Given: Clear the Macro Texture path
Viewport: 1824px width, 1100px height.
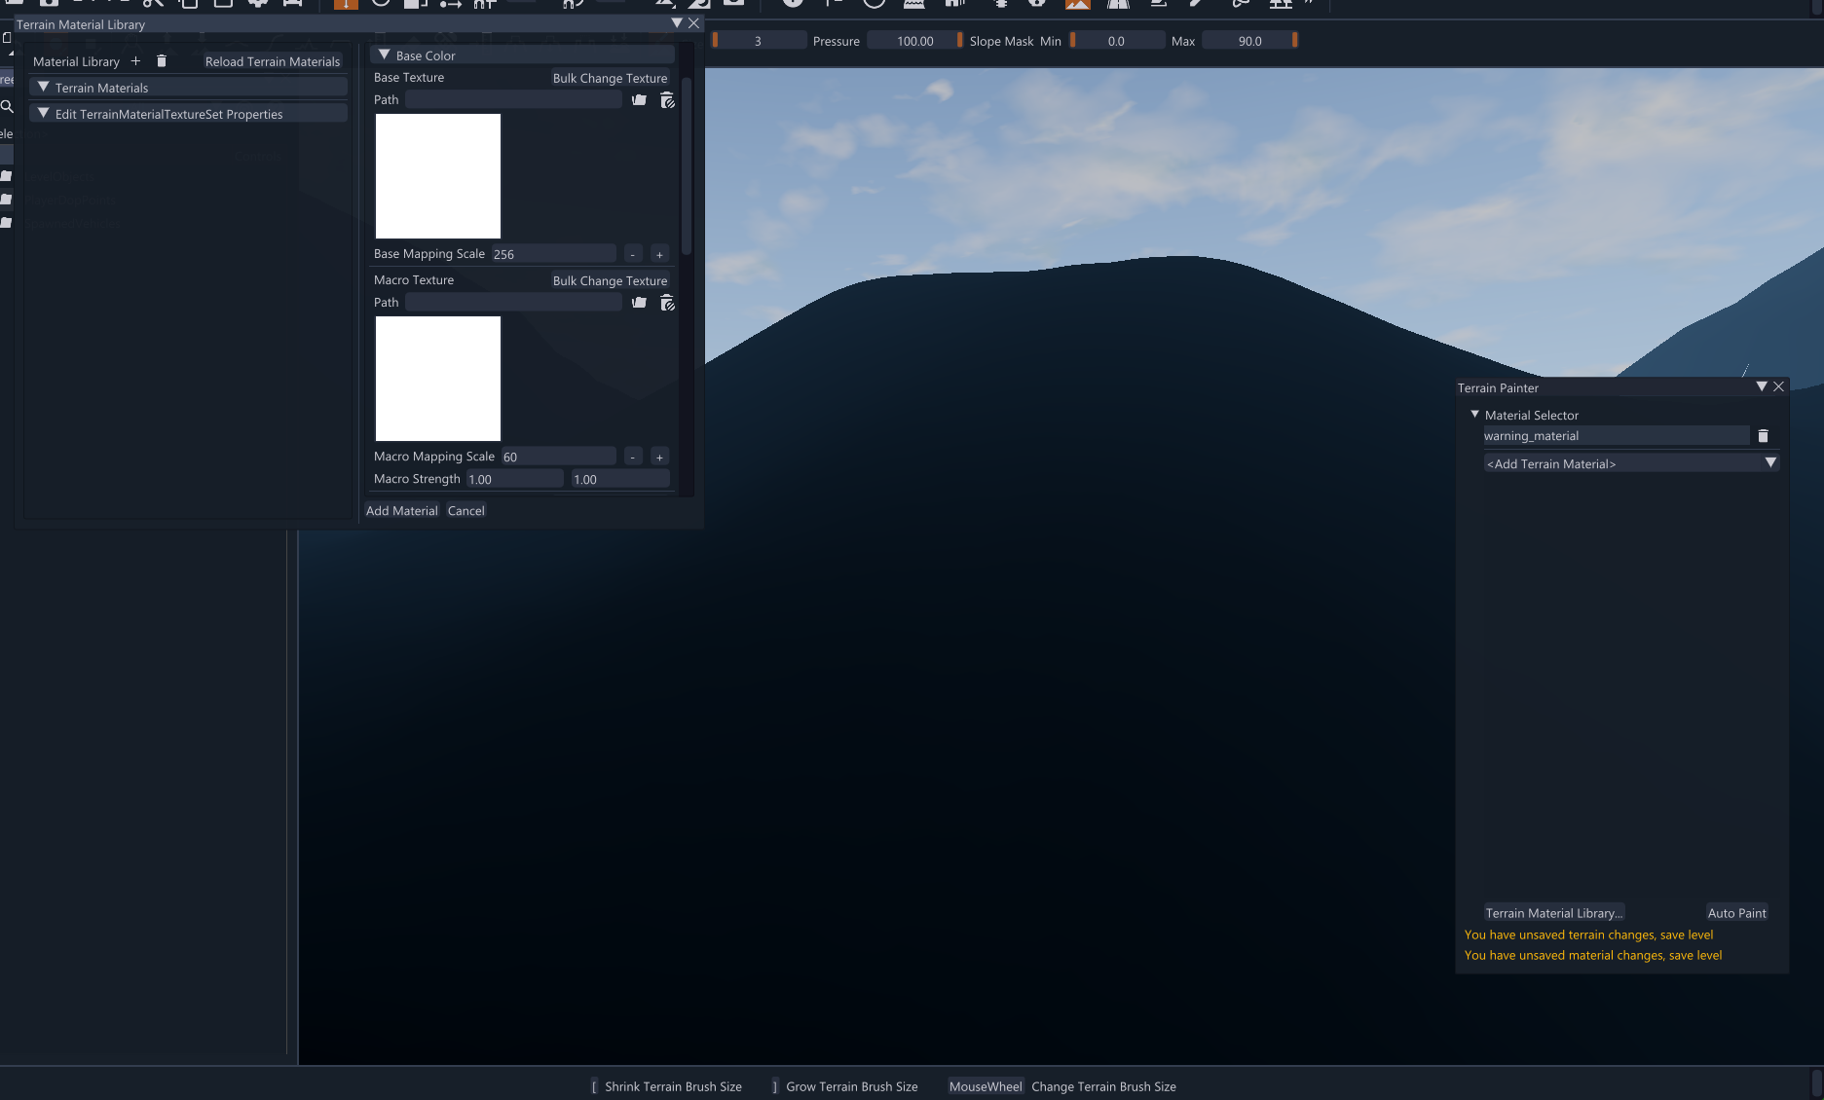Looking at the screenshot, I should tap(667, 303).
